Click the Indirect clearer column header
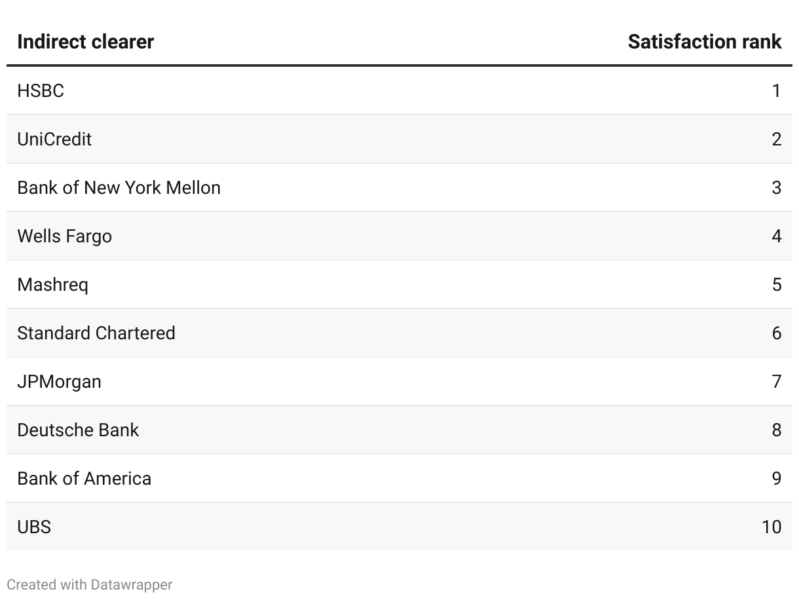This screenshot has width=799, height=600. [85, 42]
